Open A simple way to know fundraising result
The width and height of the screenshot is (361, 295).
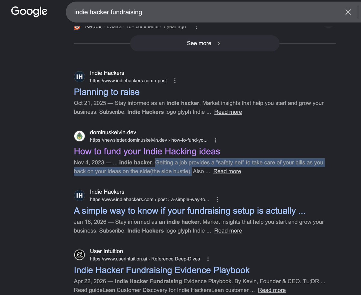pos(190,211)
